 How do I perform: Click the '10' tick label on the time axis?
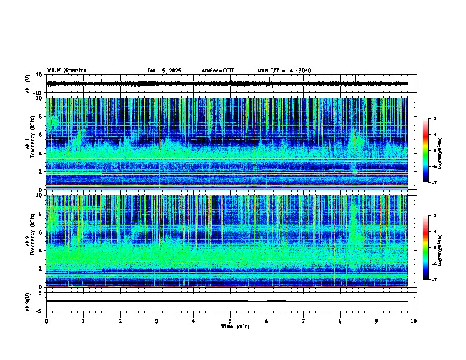pos(414,321)
